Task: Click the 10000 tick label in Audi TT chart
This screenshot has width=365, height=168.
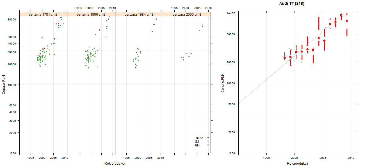Action: (x=231, y=83)
